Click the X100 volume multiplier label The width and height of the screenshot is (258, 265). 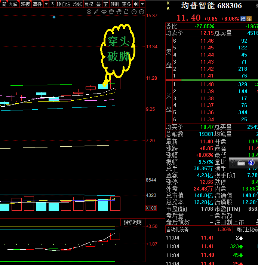point(151,208)
